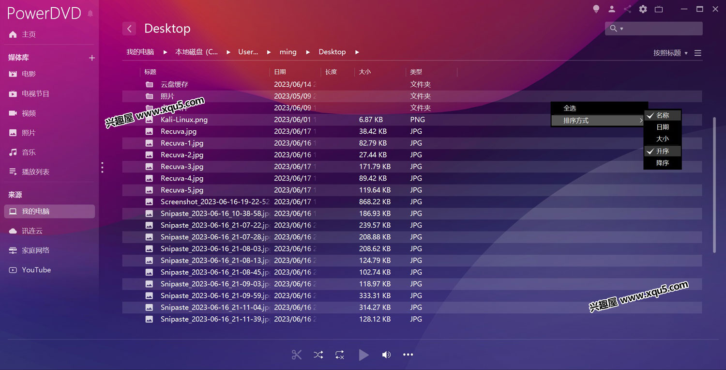Click the 长度 column header

click(x=331, y=72)
